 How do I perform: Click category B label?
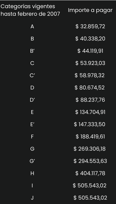pos(32,39)
